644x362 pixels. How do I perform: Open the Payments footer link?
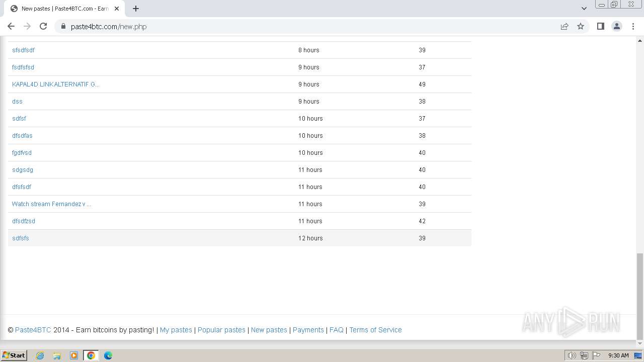pyautogui.click(x=308, y=330)
